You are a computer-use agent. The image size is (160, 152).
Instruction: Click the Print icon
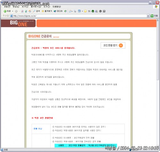point(75,11)
